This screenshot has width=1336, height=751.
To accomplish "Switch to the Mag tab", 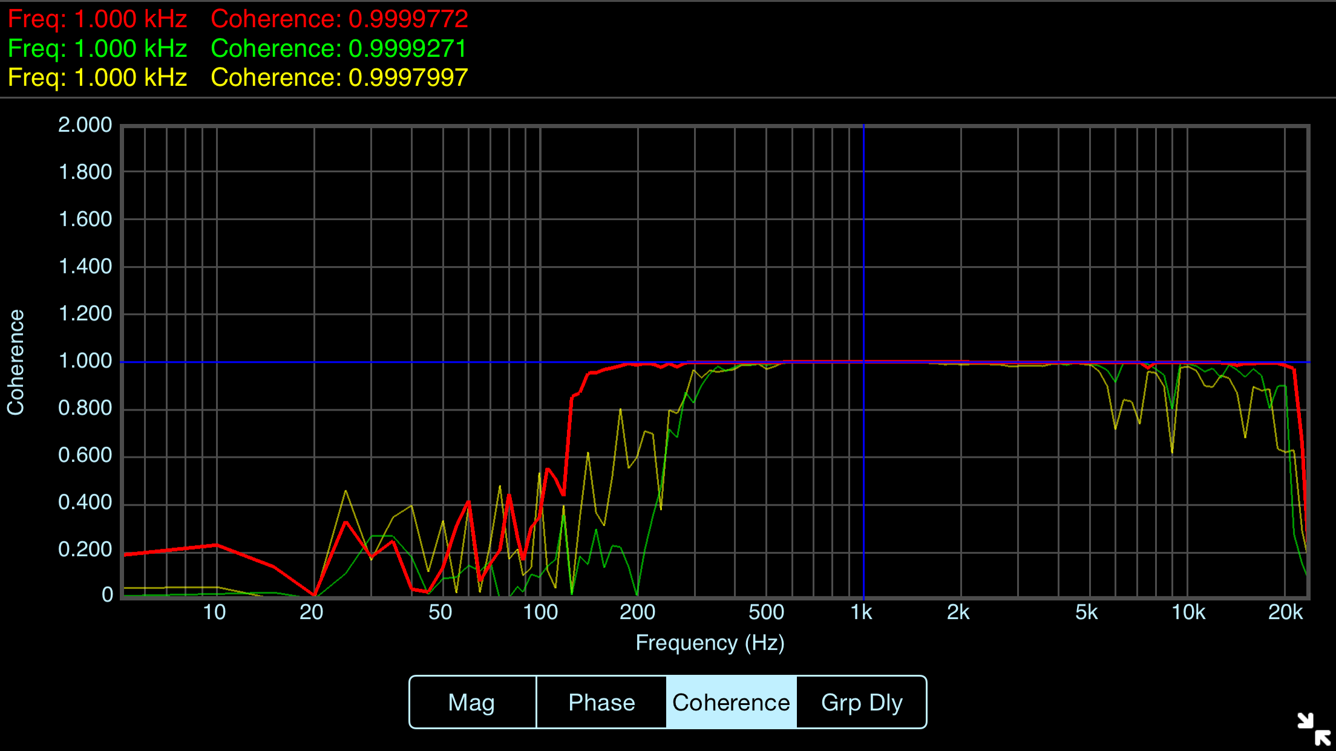I will pyautogui.click(x=472, y=703).
